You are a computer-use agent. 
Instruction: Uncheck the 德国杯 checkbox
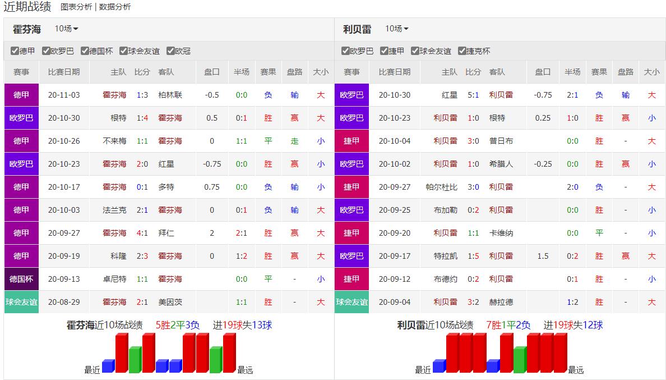point(85,51)
